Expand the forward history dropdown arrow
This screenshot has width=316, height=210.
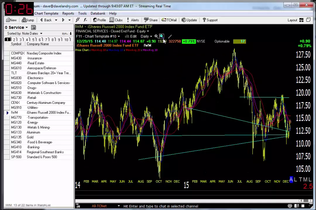pos(70,20)
